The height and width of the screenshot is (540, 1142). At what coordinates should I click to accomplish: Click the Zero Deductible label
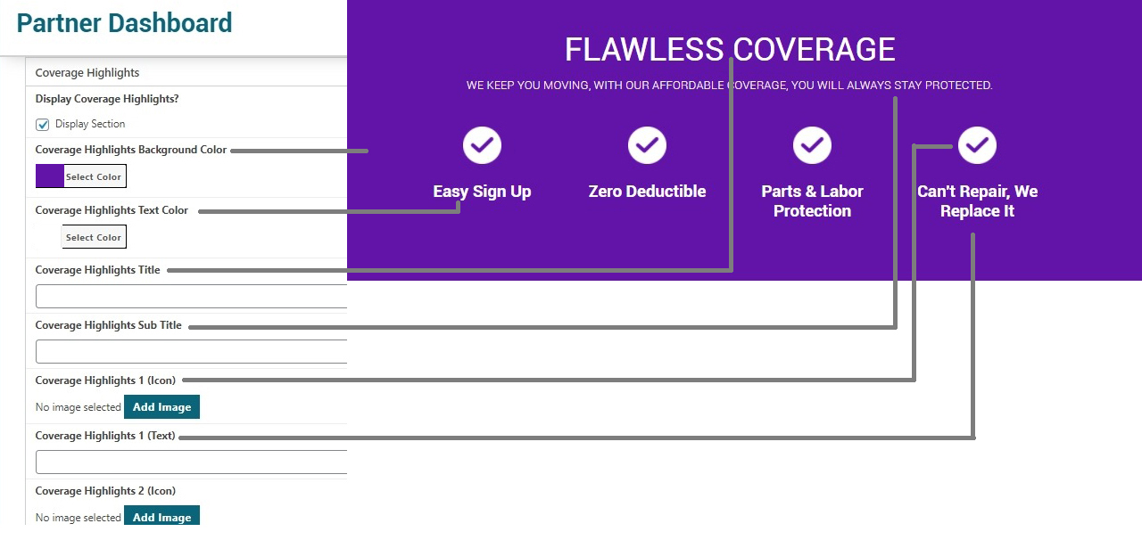[647, 192]
